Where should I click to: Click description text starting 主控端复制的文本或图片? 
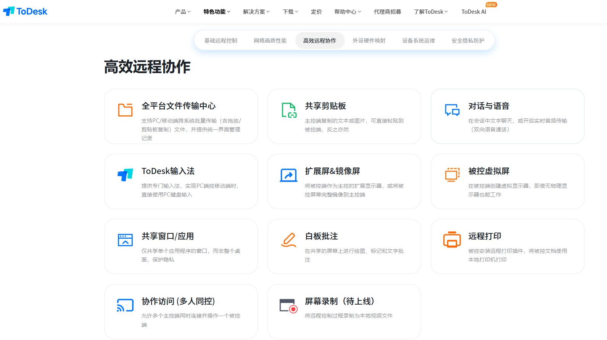click(x=354, y=125)
